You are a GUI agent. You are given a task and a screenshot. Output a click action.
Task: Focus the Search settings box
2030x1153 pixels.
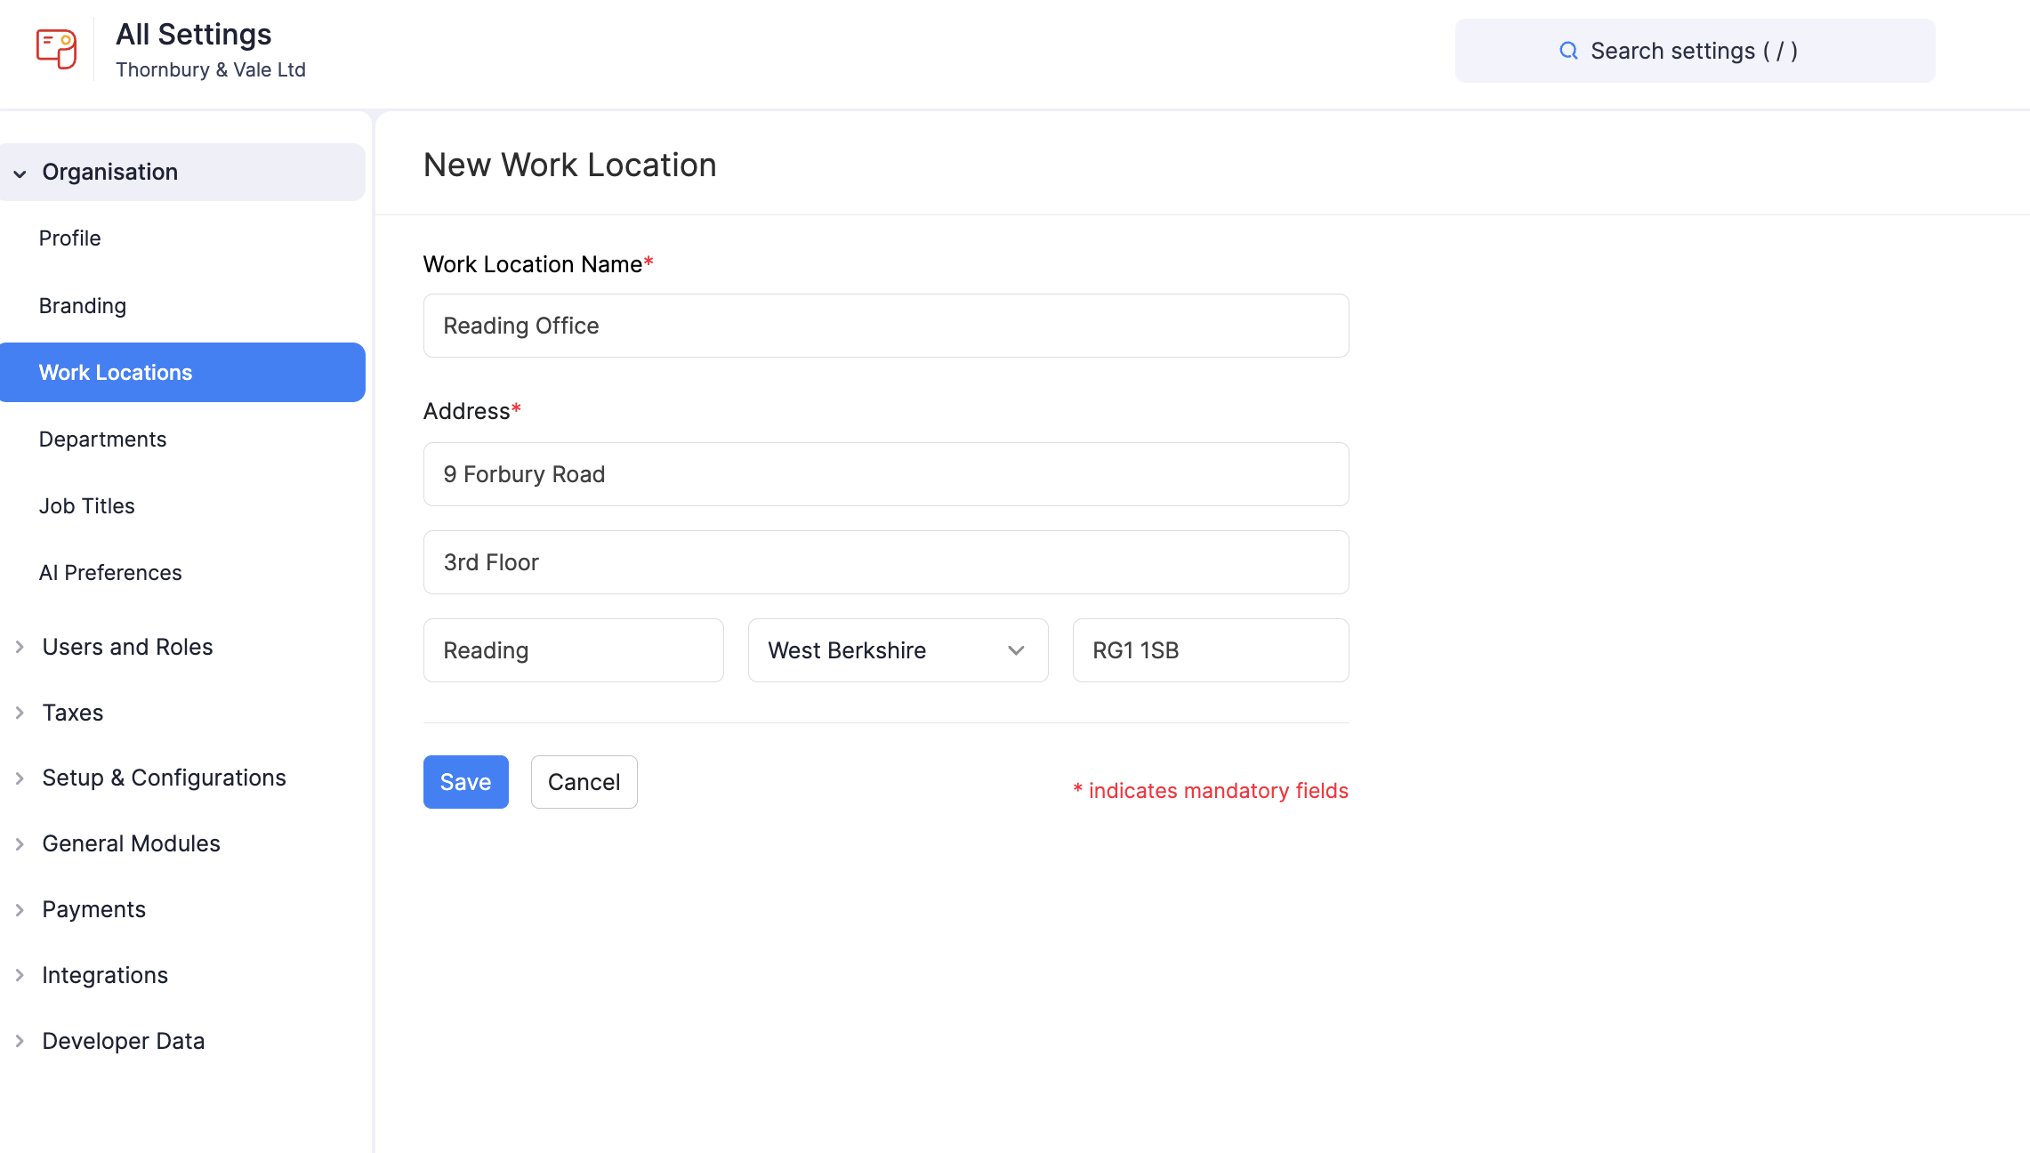(x=1695, y=51)
